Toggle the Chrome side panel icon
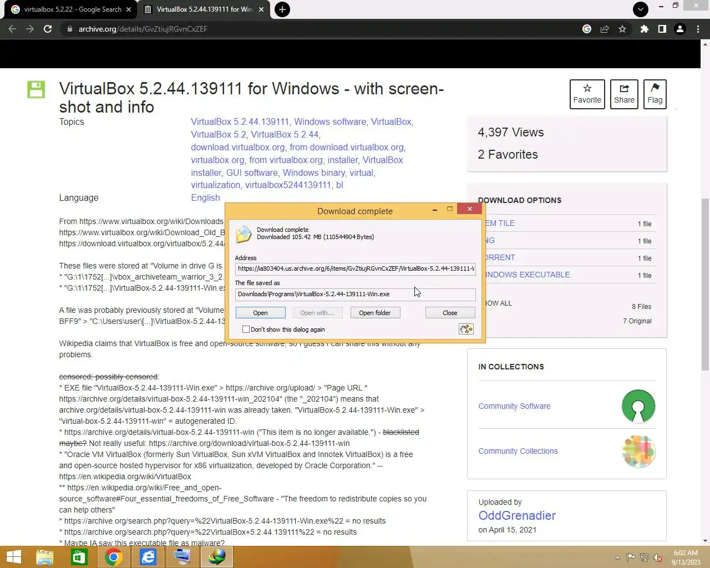The image size is (710, 568). coord(662,29)
